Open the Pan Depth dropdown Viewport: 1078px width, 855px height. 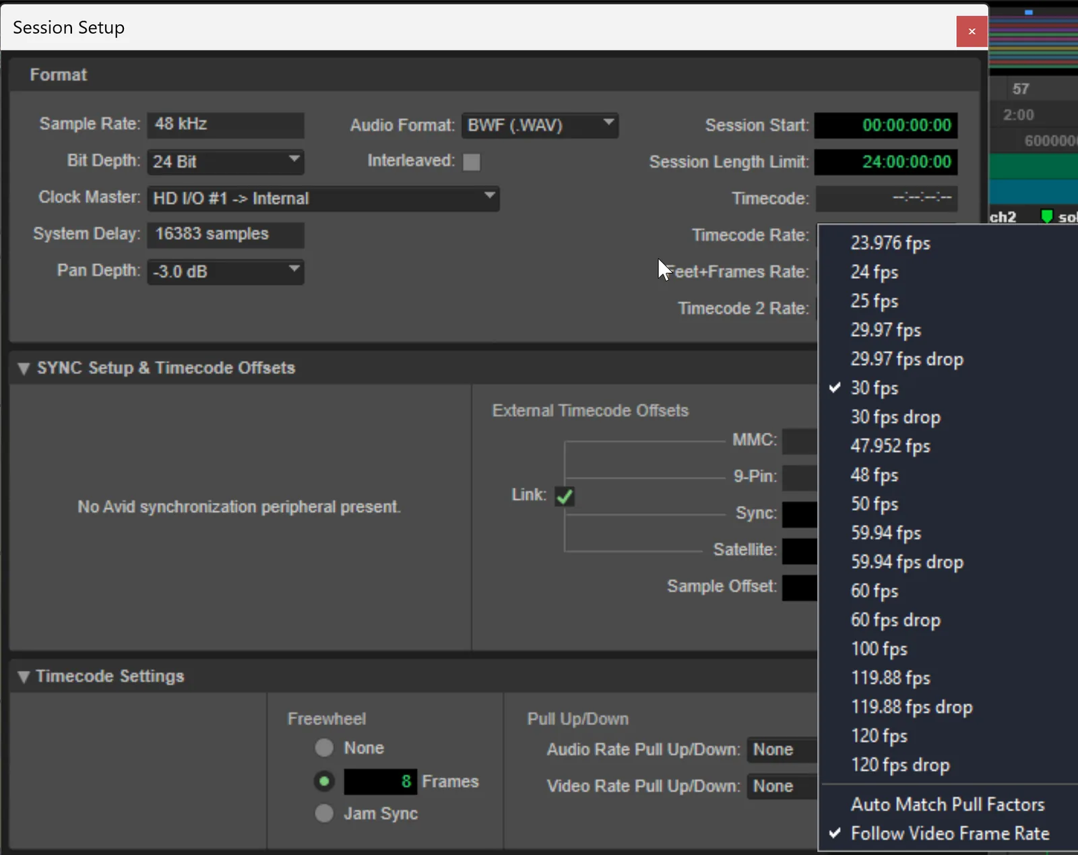226,272
